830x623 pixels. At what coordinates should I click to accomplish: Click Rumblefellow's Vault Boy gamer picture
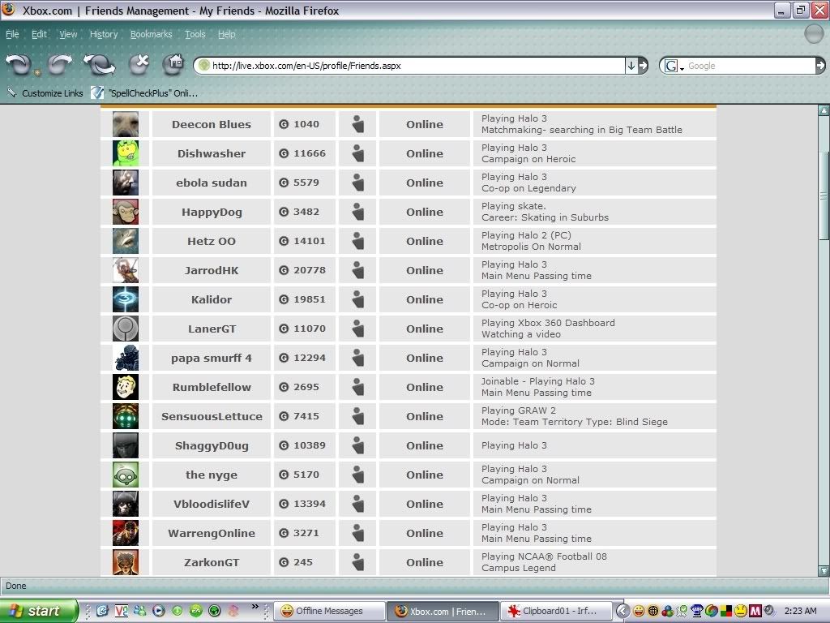(126, 387)
